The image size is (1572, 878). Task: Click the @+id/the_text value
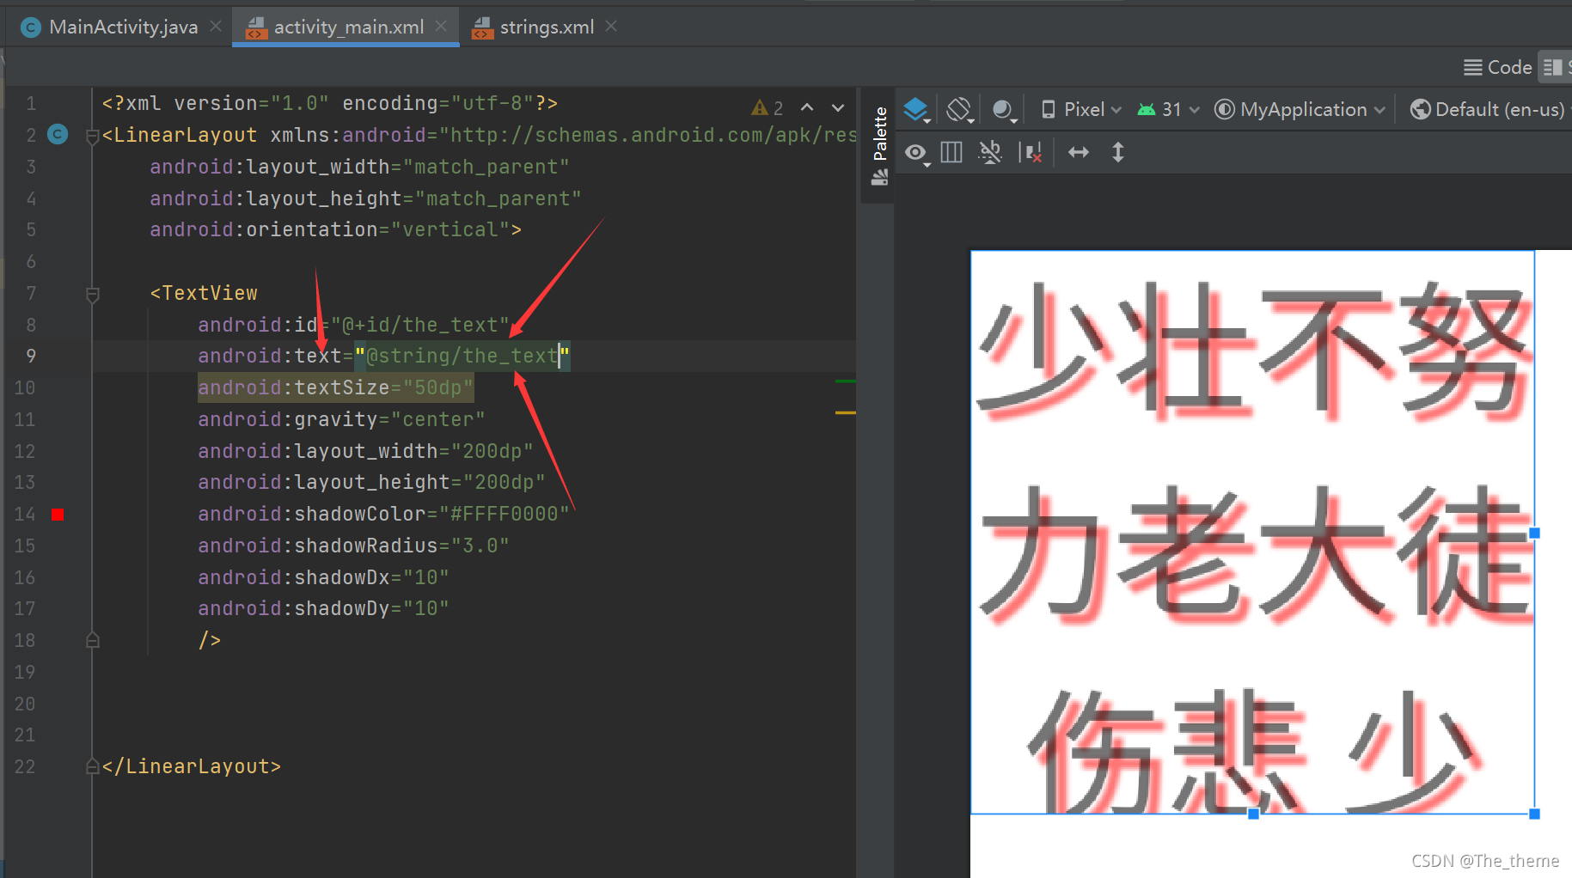[x=420, y=325]
